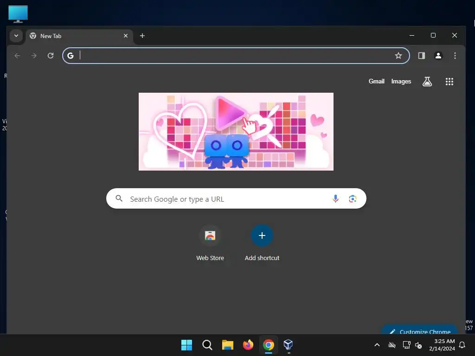
Task: Search by image with Google Lens icon
Action: (x=353, y=198)
